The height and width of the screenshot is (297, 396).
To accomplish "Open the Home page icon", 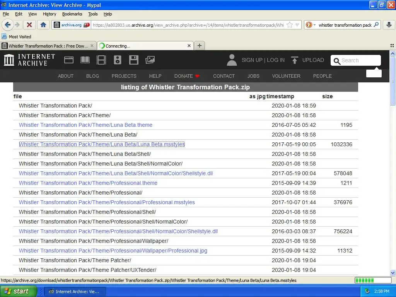I will click(43, 25).
